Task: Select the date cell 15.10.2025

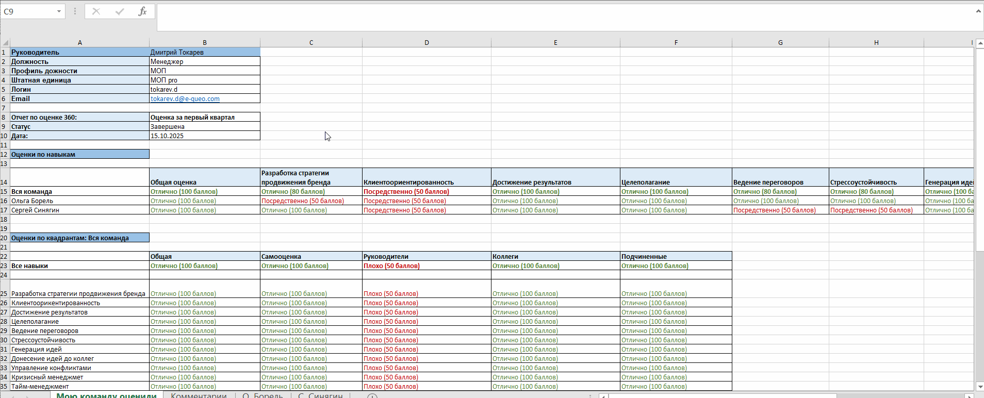Action: point(205,136)
